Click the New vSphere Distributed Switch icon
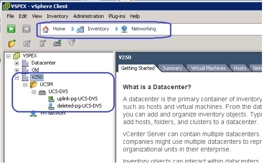This screenshot has height=168, width=266. click(57, 43)
